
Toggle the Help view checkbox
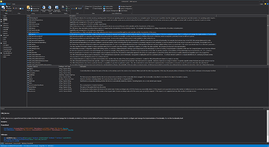click(x=87, y=8)
